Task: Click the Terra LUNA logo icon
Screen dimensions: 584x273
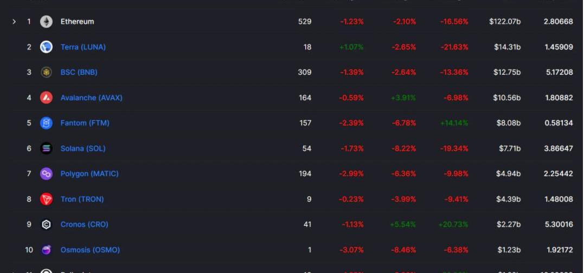Action: [46, 47]
